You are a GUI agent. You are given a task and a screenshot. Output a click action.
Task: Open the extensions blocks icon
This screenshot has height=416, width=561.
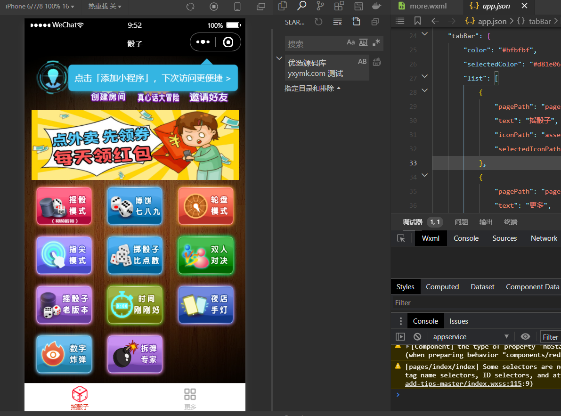click(339, 6)
